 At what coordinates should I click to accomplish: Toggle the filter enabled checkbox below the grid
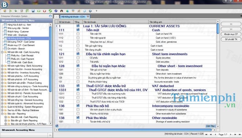point(57,126)
